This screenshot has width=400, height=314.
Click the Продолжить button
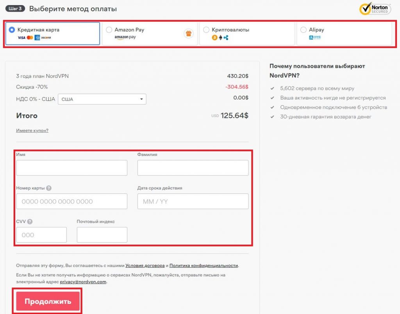[x=48, y=301]
